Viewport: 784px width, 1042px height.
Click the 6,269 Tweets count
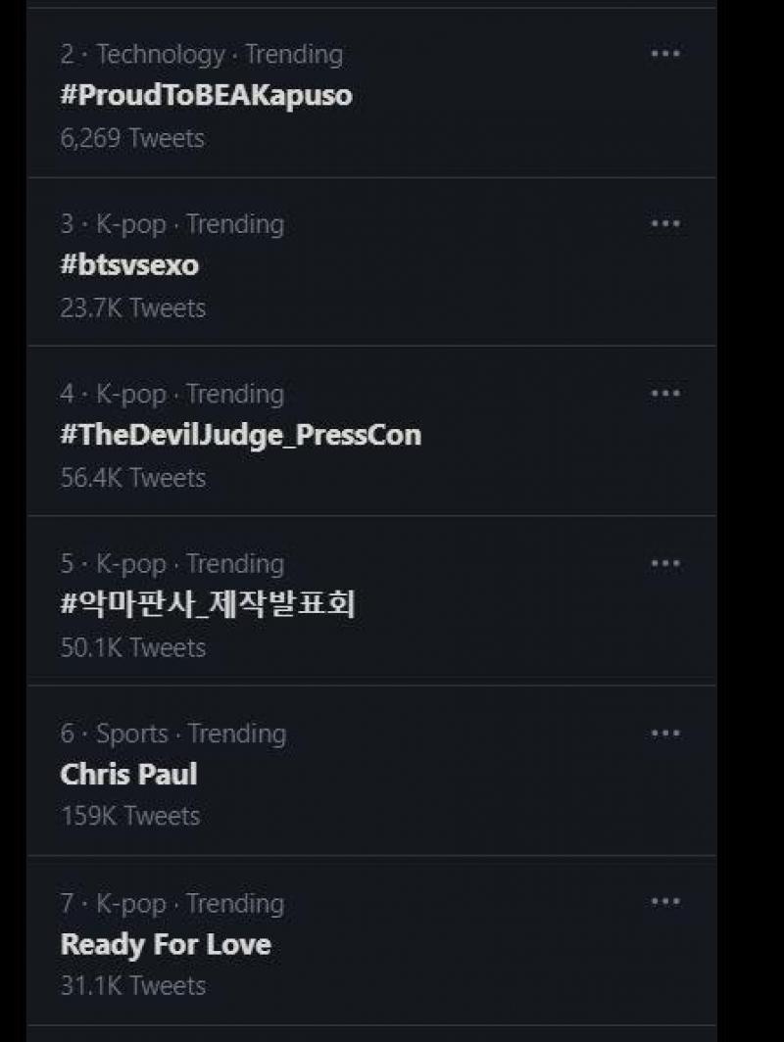[x=131, y=139]
